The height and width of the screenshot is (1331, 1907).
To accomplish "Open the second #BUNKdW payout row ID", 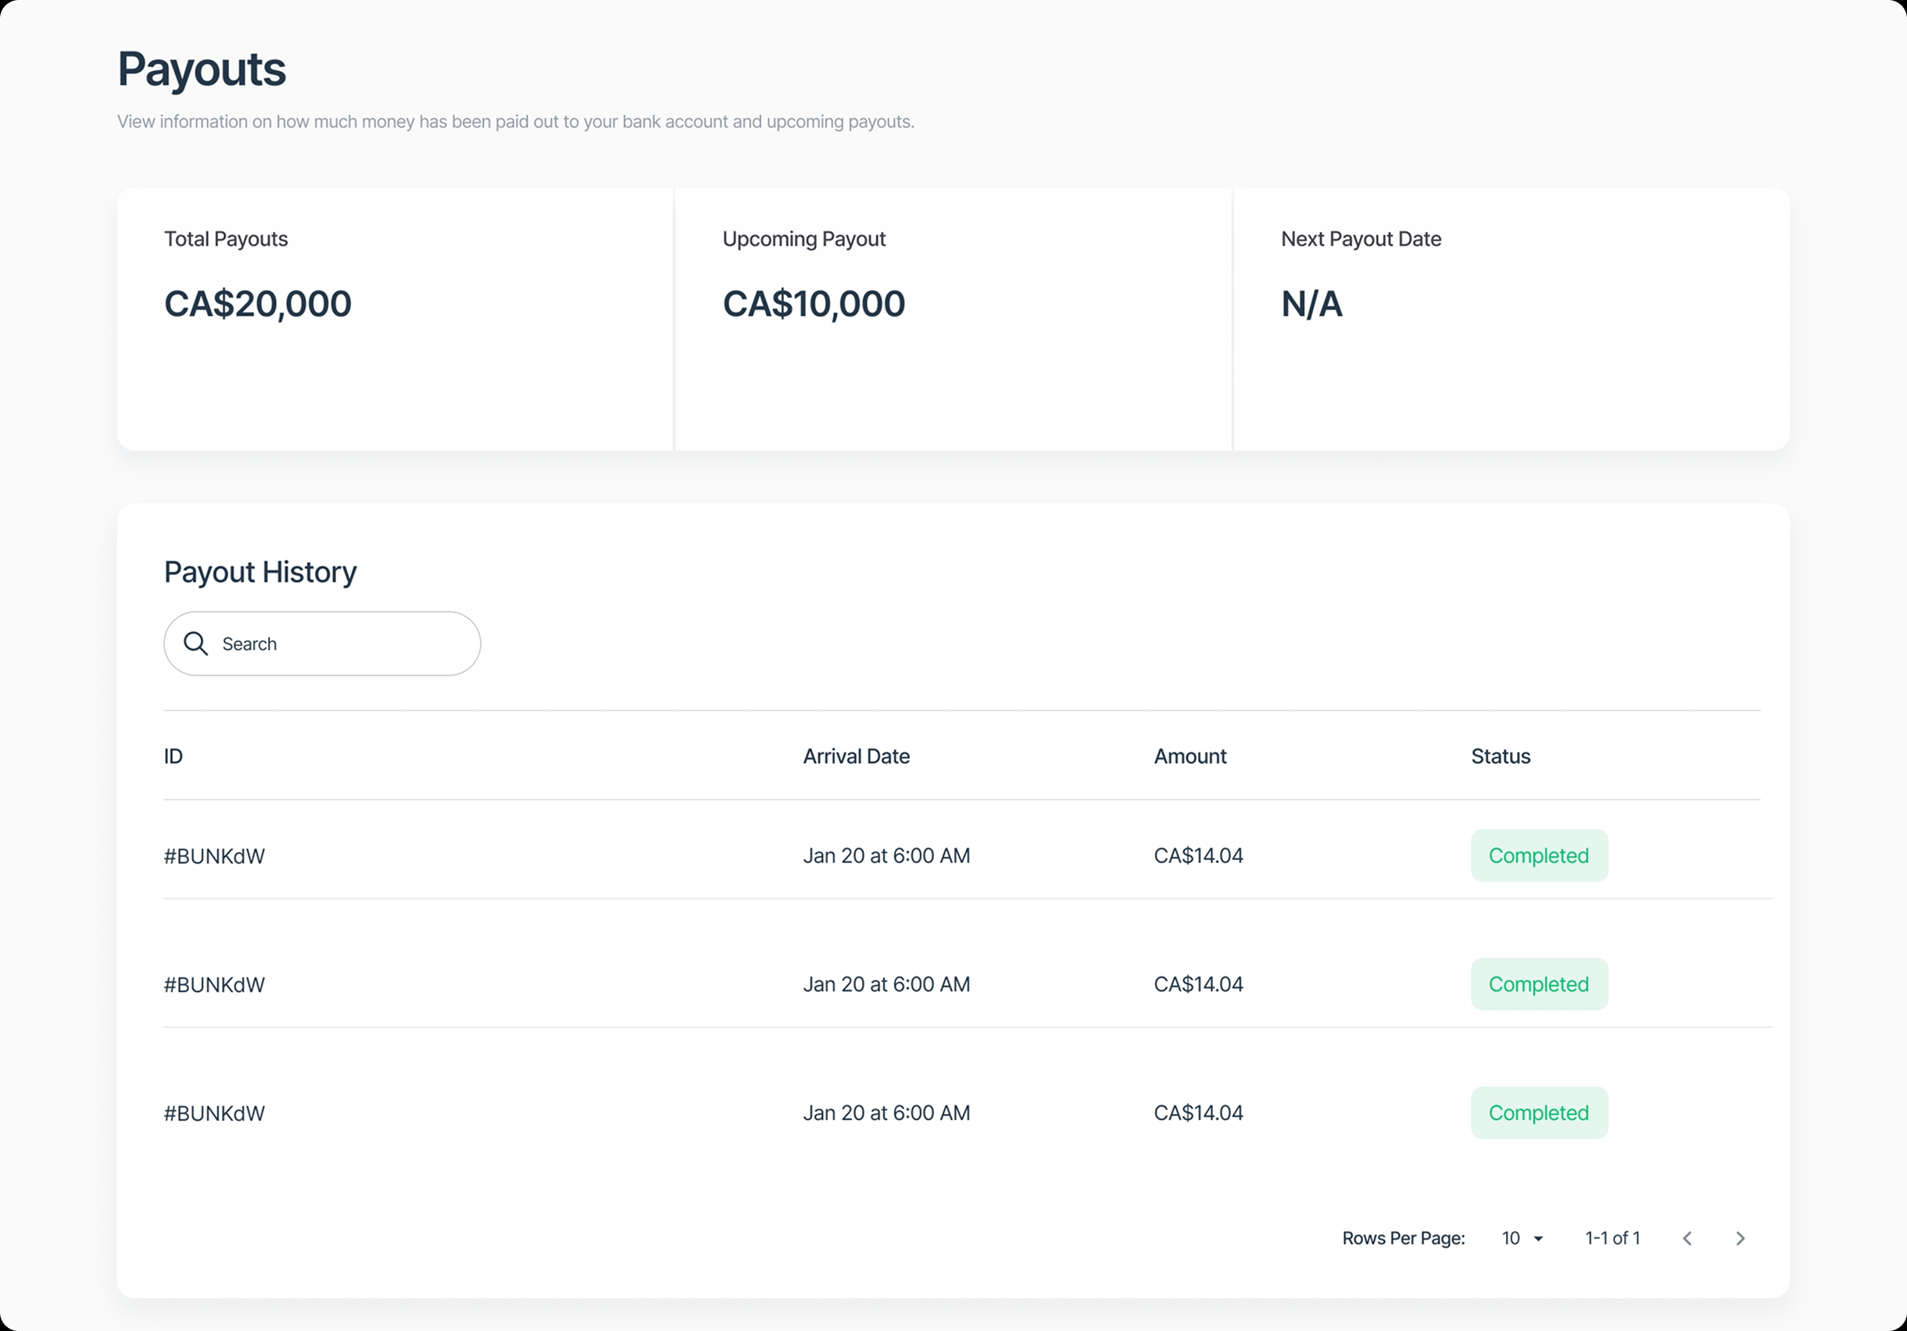I will [214, 985].
